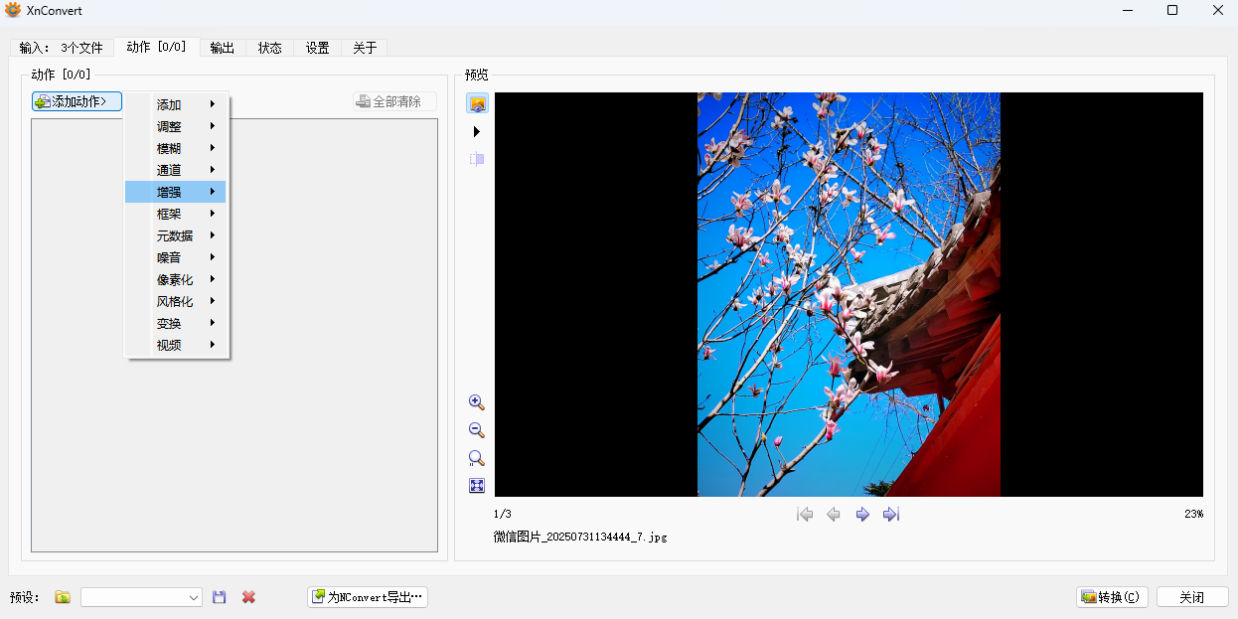
Task: Advance preview to the next image
Action: [862, 514]
